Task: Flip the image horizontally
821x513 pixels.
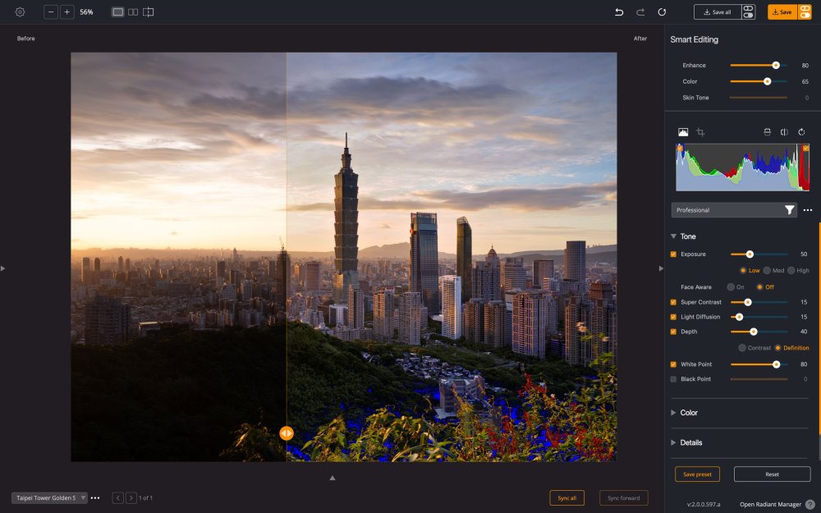Action: click(x=784, y=132)
